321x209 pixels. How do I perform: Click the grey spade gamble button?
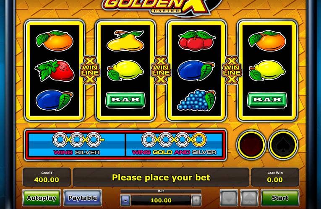point(249,198)
